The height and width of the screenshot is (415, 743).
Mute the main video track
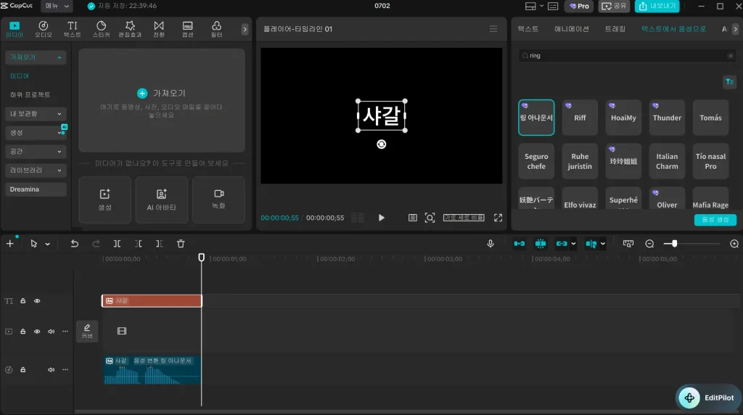[x=51, y=332]
